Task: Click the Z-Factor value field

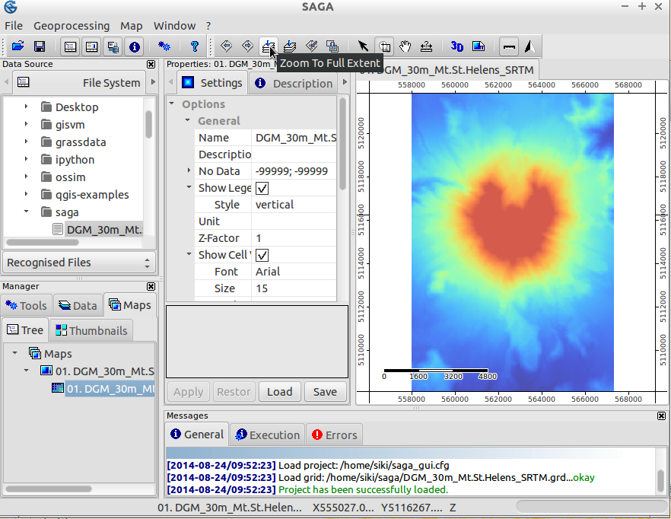Action: (x=294, y=238)
